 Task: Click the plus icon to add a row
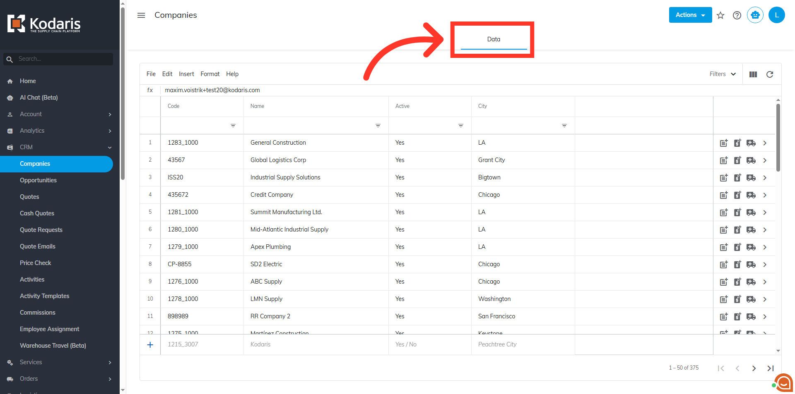pos(150,344)
